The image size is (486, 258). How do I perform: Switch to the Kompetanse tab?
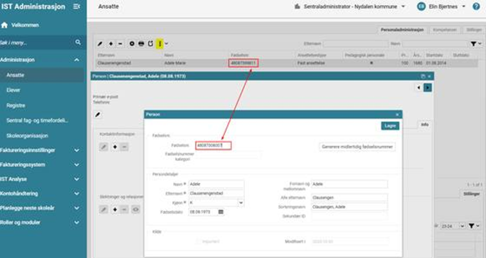tap(447, 28)
